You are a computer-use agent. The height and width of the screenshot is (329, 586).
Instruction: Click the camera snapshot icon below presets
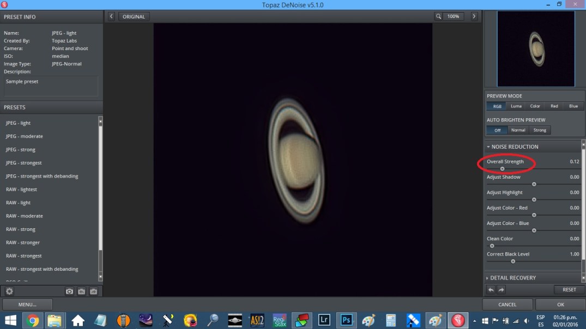(69, 291)
